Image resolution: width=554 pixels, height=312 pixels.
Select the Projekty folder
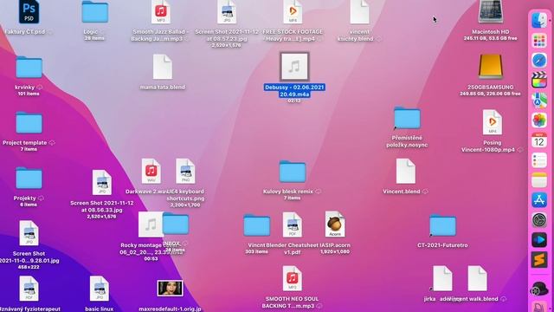[x=29, y=179]
